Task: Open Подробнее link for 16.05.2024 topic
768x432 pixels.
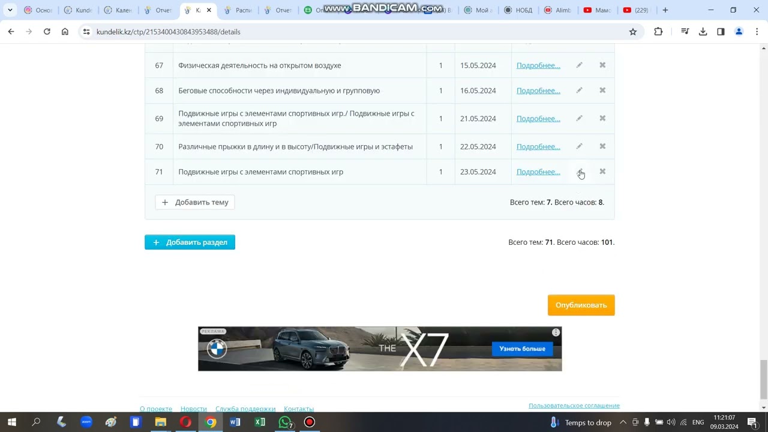Action: (538, 91)
